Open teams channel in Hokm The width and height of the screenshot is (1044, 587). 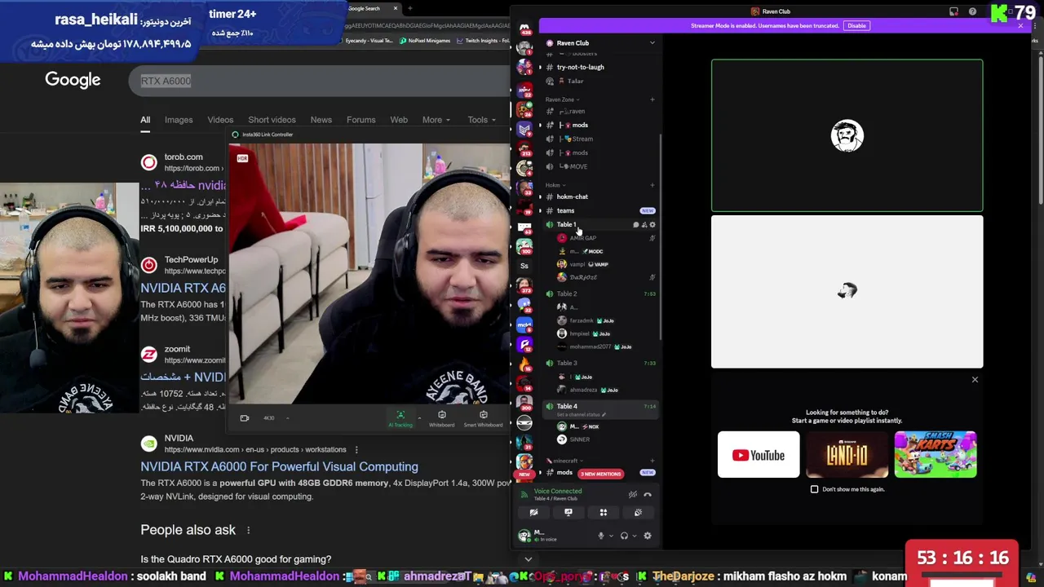[600, 210]
